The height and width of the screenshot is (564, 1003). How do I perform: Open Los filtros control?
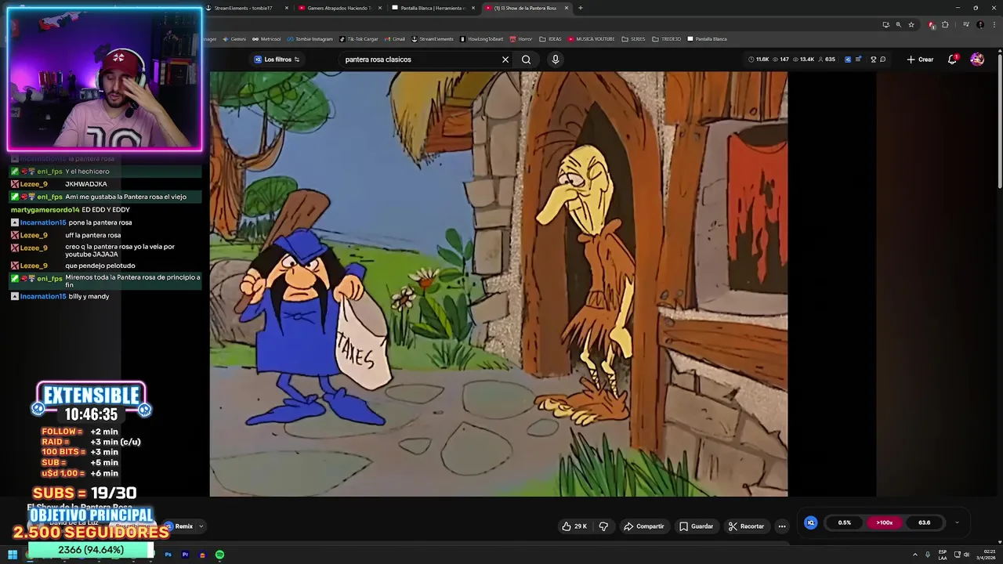pos(277,60)
